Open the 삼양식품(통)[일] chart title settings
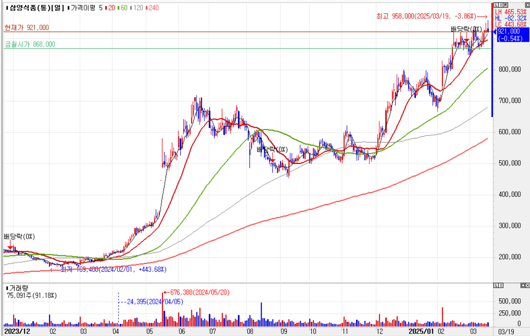Screen dimensions: 530x336 pyautogui.click(x=35, y=8)
